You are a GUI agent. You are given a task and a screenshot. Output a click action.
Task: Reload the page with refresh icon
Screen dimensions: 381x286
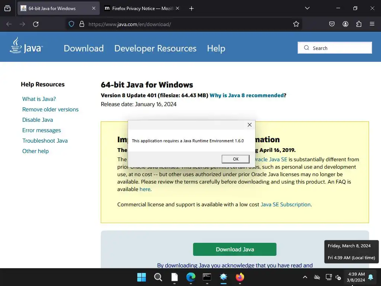[x=36, y=24]
